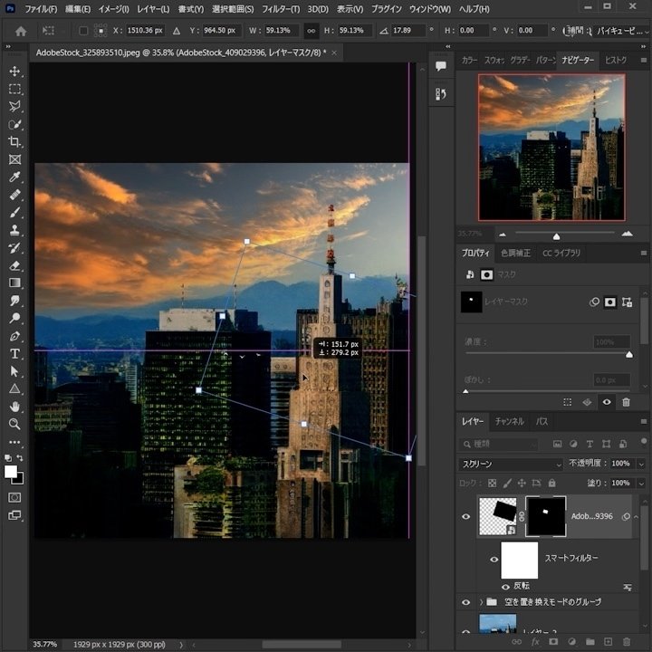Close the AdobeStock_325893510.jpeg document tab
The height and width of the screenshot is (652, 652).
334,53
